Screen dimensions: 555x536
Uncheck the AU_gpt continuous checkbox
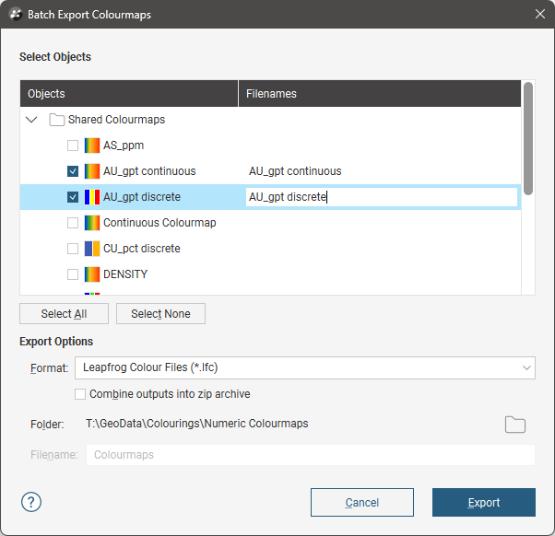73,171
